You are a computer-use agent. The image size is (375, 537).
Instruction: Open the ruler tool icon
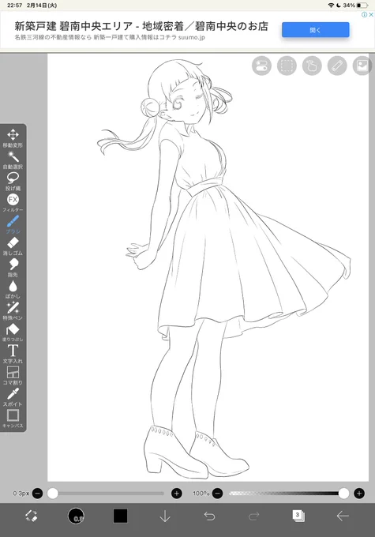[x=337, y=66]
